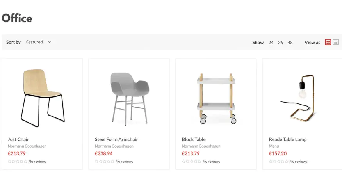The image size is (342, 176).
Task: Click Normann Copenhagen brand under Block Table
Action: [201, 146]
